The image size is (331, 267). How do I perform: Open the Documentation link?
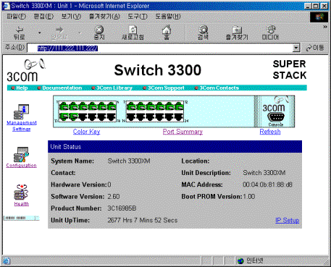pyautogui.click(x=62, y=88)
